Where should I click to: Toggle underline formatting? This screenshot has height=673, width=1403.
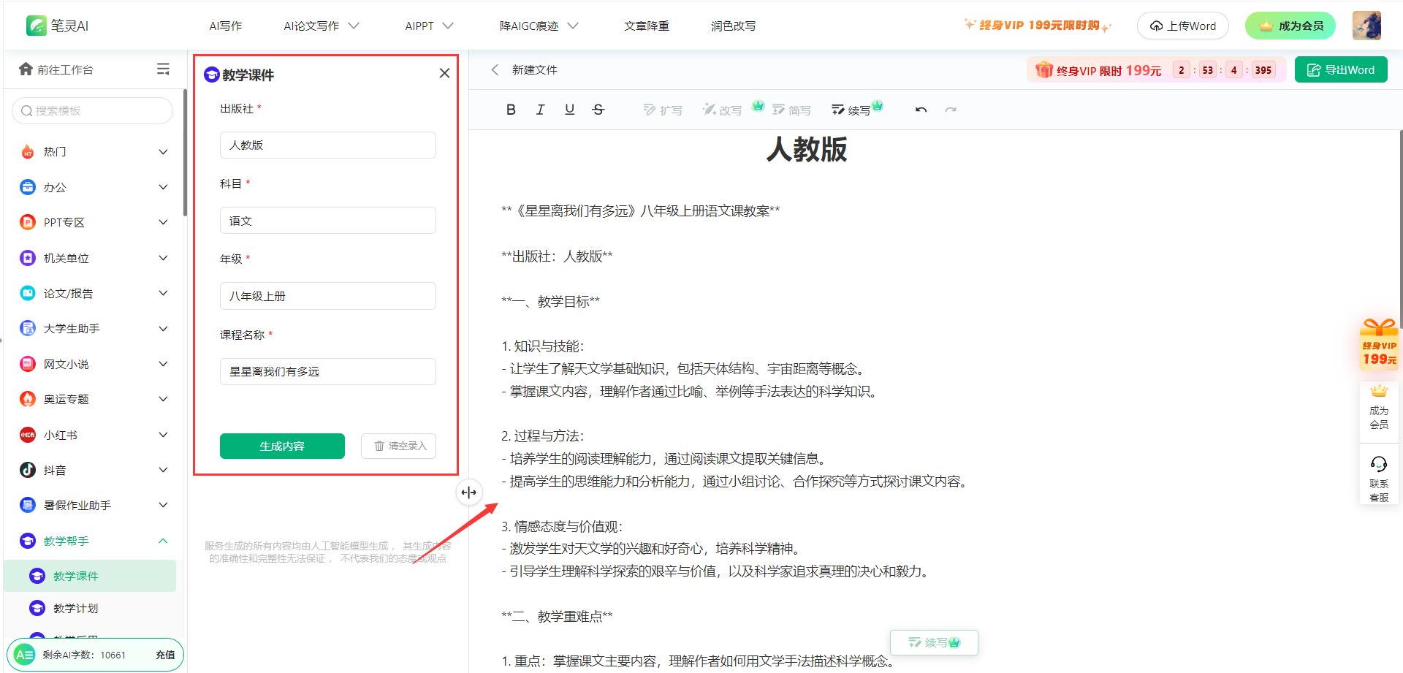pyautogui.click(x=569, y=110)
